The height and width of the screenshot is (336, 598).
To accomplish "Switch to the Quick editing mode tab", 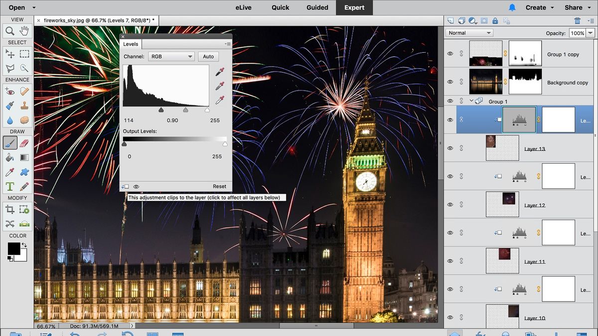I will click(x=280, y=7).
